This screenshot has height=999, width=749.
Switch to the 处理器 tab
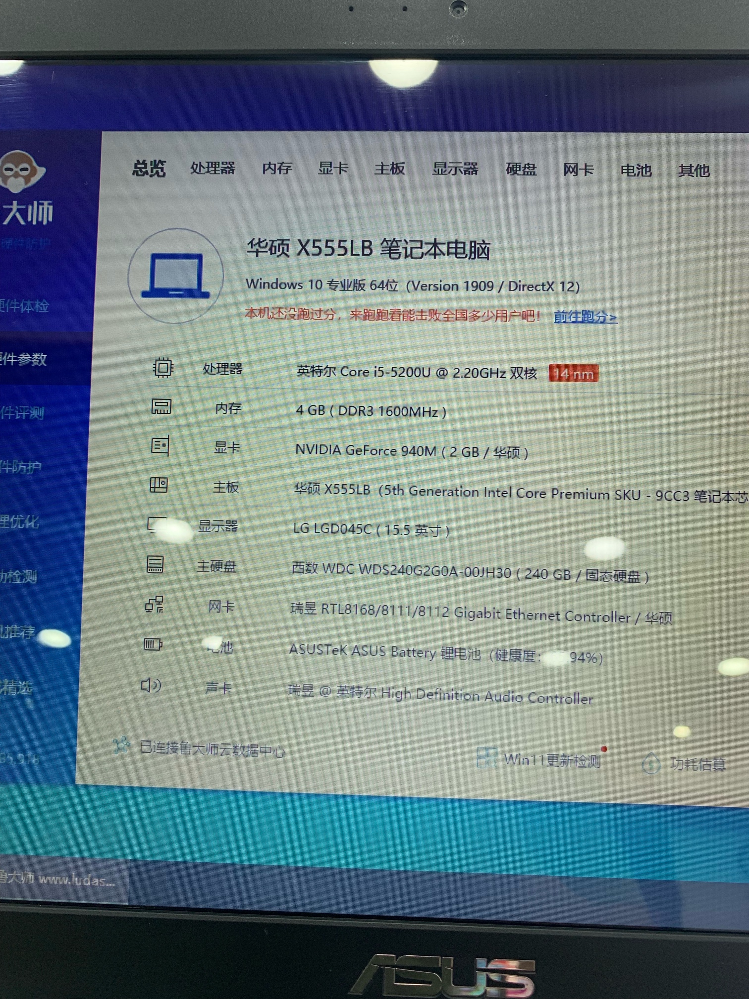point(213,168)
